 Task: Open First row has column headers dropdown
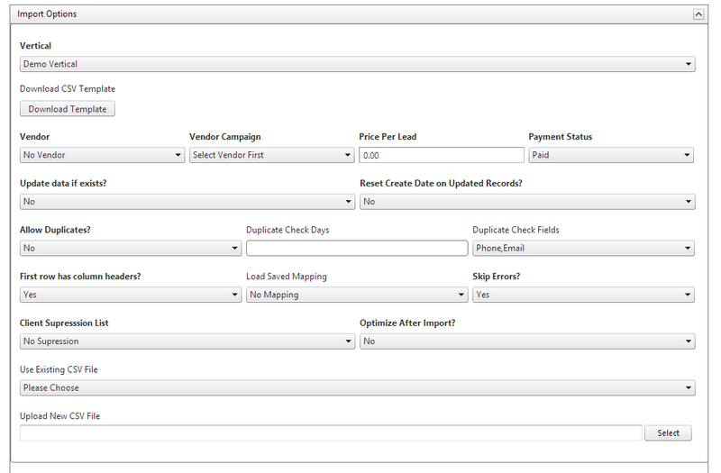[131, 295]
